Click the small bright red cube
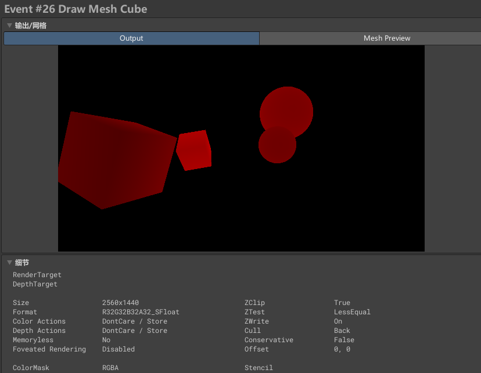Image resolution: width=481 pixels, height=373 pixels. (x=194, y=150)
